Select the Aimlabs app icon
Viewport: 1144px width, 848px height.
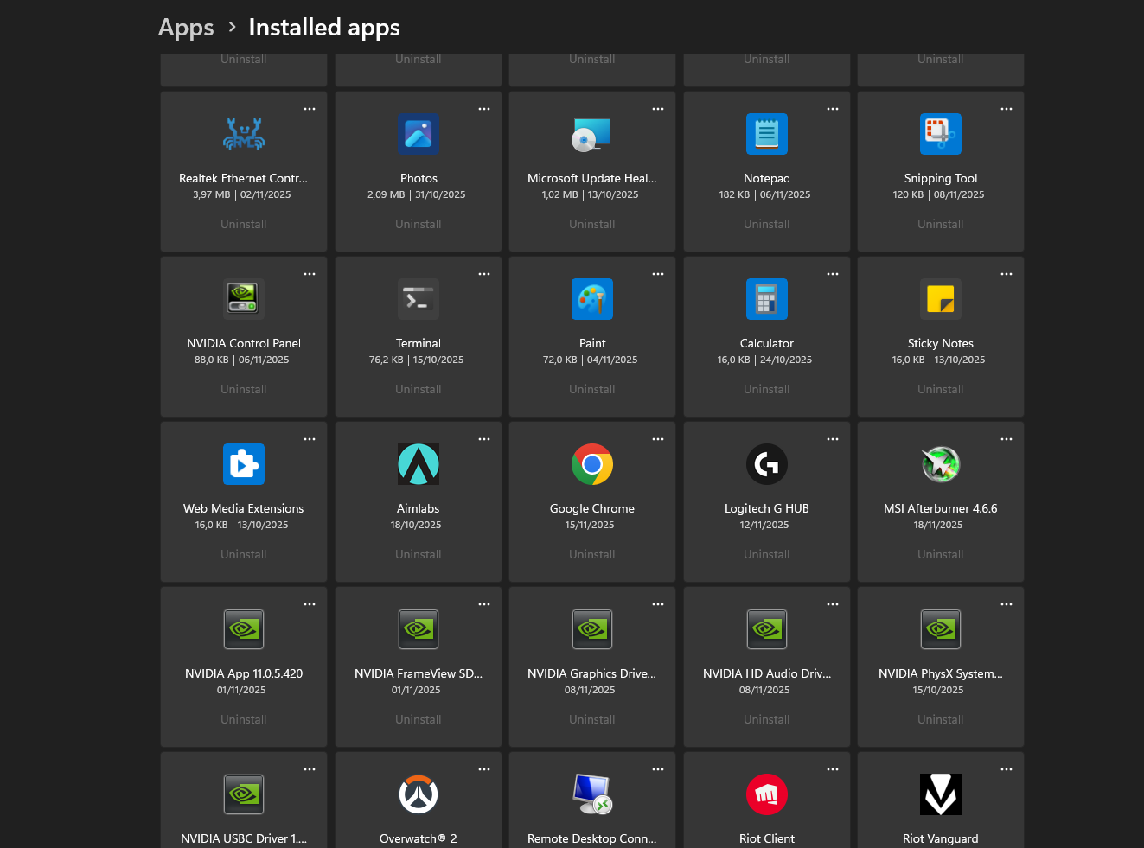click(419, 464)
